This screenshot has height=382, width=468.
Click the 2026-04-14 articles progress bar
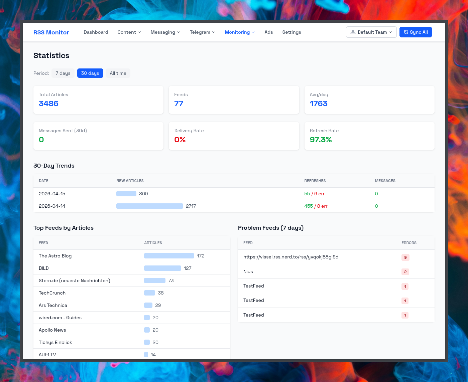pyautogui.click(x=149, y=206)
